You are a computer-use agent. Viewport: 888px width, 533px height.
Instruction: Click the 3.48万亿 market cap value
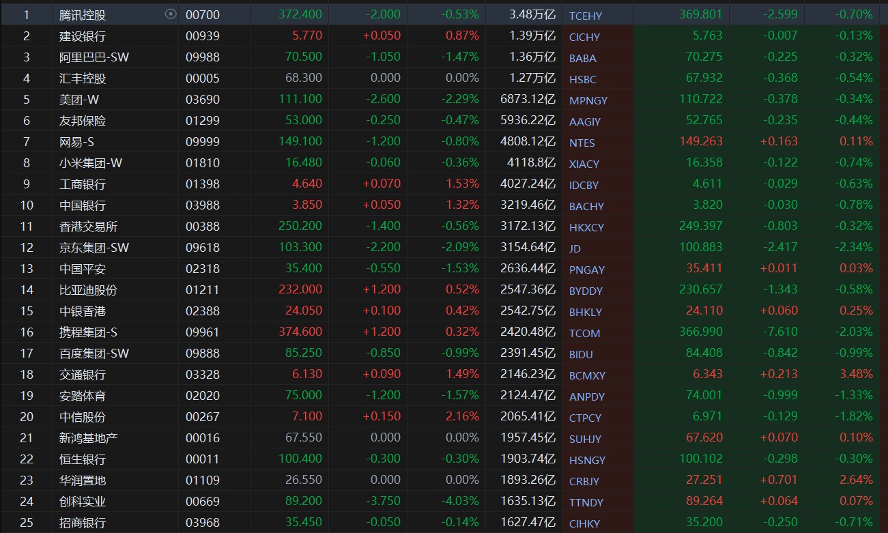[x=532, y=14]
